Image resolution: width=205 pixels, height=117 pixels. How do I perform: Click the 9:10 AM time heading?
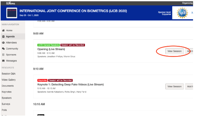(x=38, y=69)
